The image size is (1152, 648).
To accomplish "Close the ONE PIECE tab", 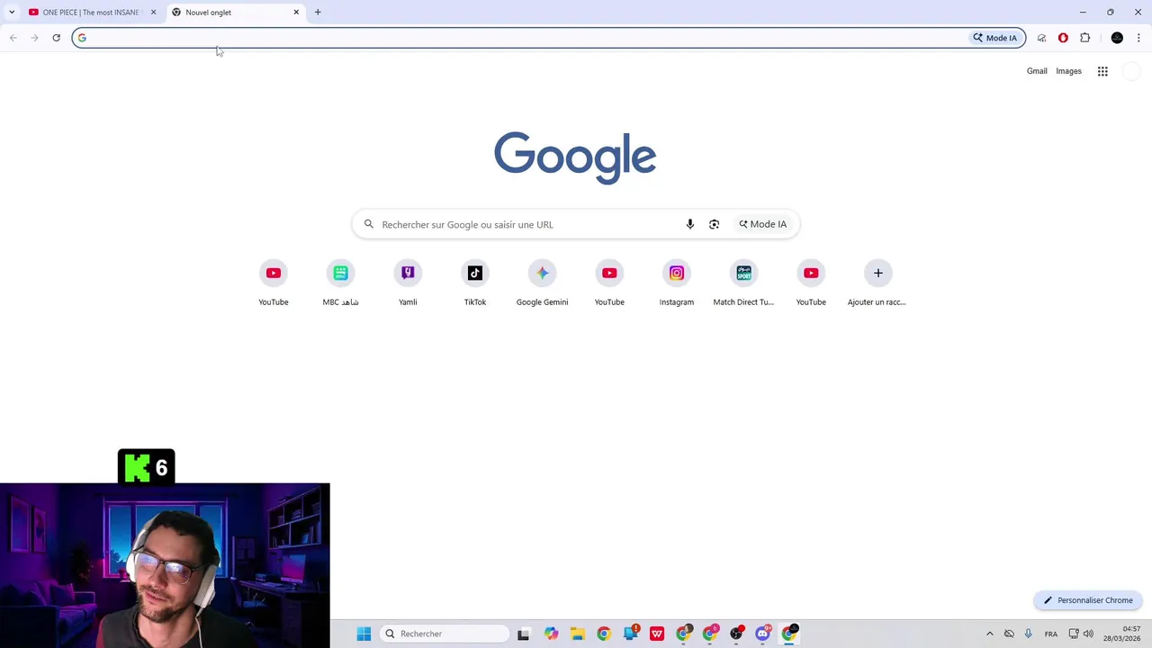I will [x=153, y=13].
